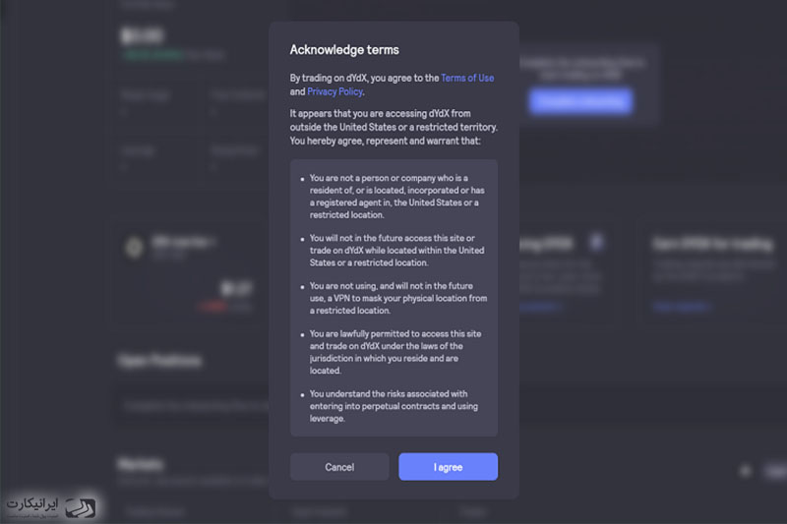The width and height of the screenshot is (787, 524).
Task: Select the VPN restricted location bullet text
Action: (x=398, y=298)
